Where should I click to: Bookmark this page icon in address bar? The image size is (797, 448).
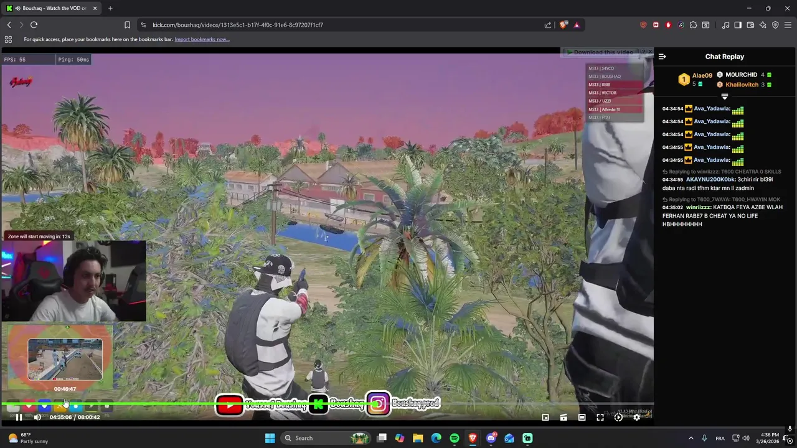click(127, 25)
